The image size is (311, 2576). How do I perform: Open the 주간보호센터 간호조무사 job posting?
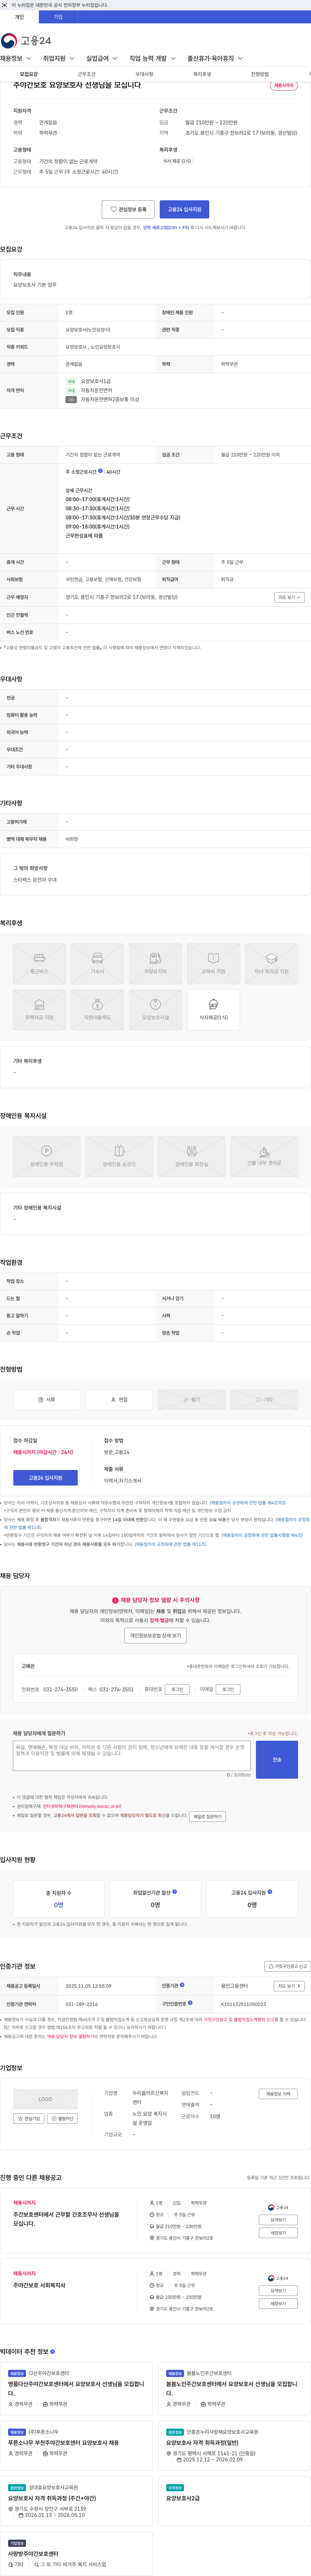pos(66,2218)
